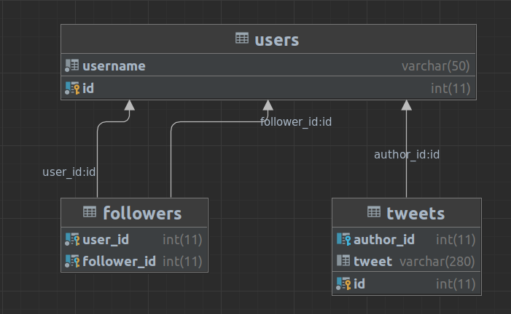The width and height of the screenshot is (511, 314).
Task: Click the foreign key icon beside author_id
Action: [x=343, y=239]
